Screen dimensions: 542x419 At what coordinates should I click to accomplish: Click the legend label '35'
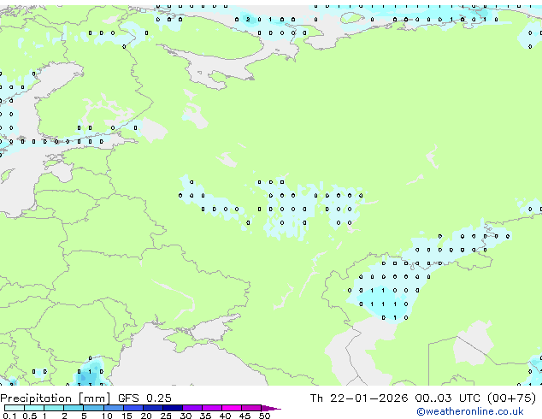coord(206,416)
